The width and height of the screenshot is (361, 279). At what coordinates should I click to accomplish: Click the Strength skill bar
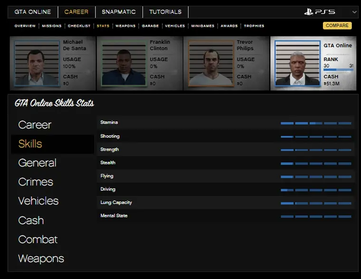[316, 150]
